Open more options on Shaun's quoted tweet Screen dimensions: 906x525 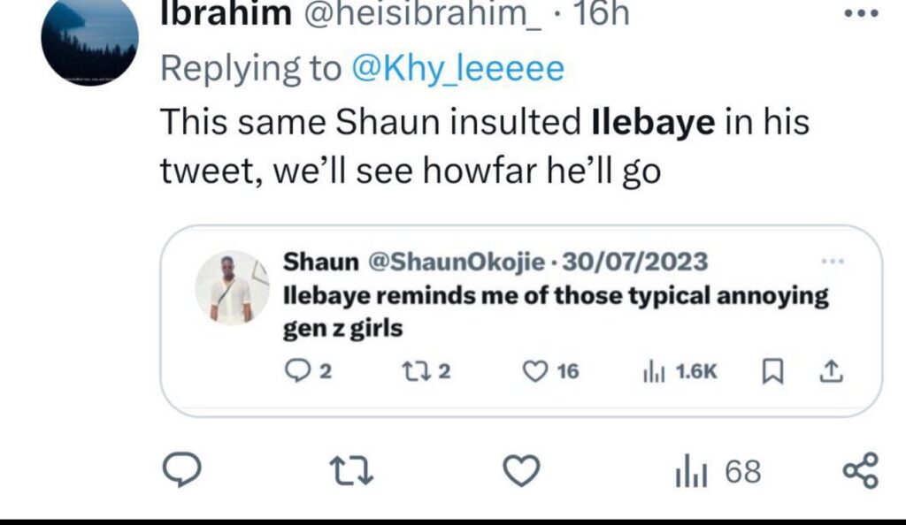[x=833, y=262]
